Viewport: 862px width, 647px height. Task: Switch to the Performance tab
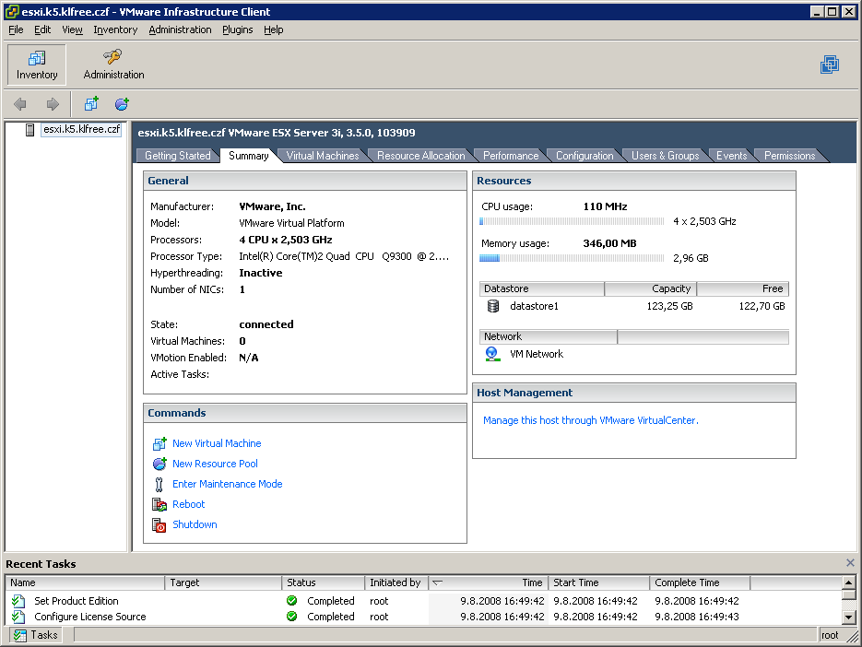(511, 156)
